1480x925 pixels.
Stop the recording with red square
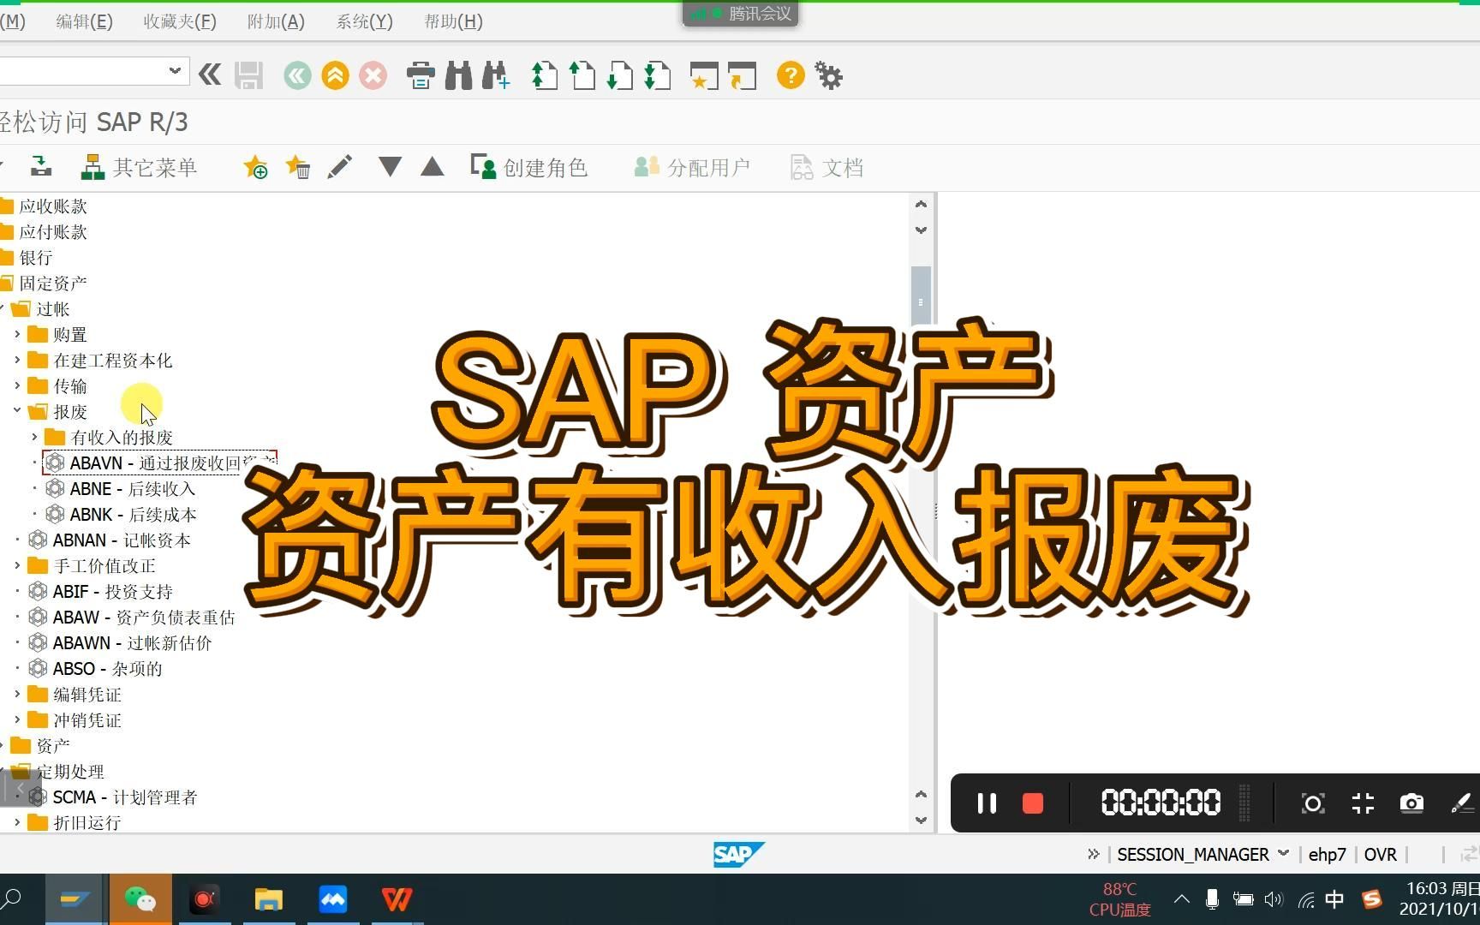click(x=1033, y=803)
